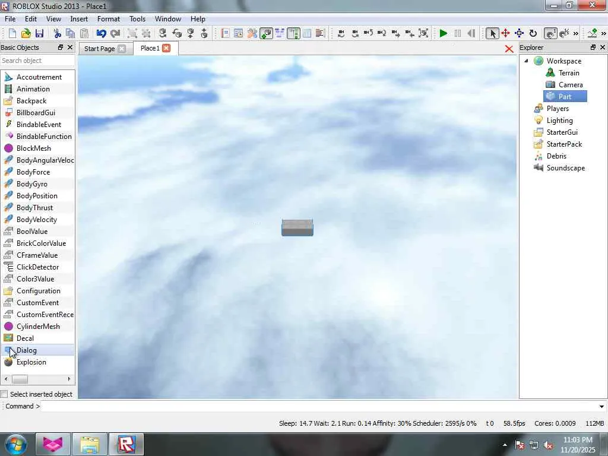Show hidden system tray icons
Image resolution: width=608 pixels, height=456 pixels.
click(505, 445)
